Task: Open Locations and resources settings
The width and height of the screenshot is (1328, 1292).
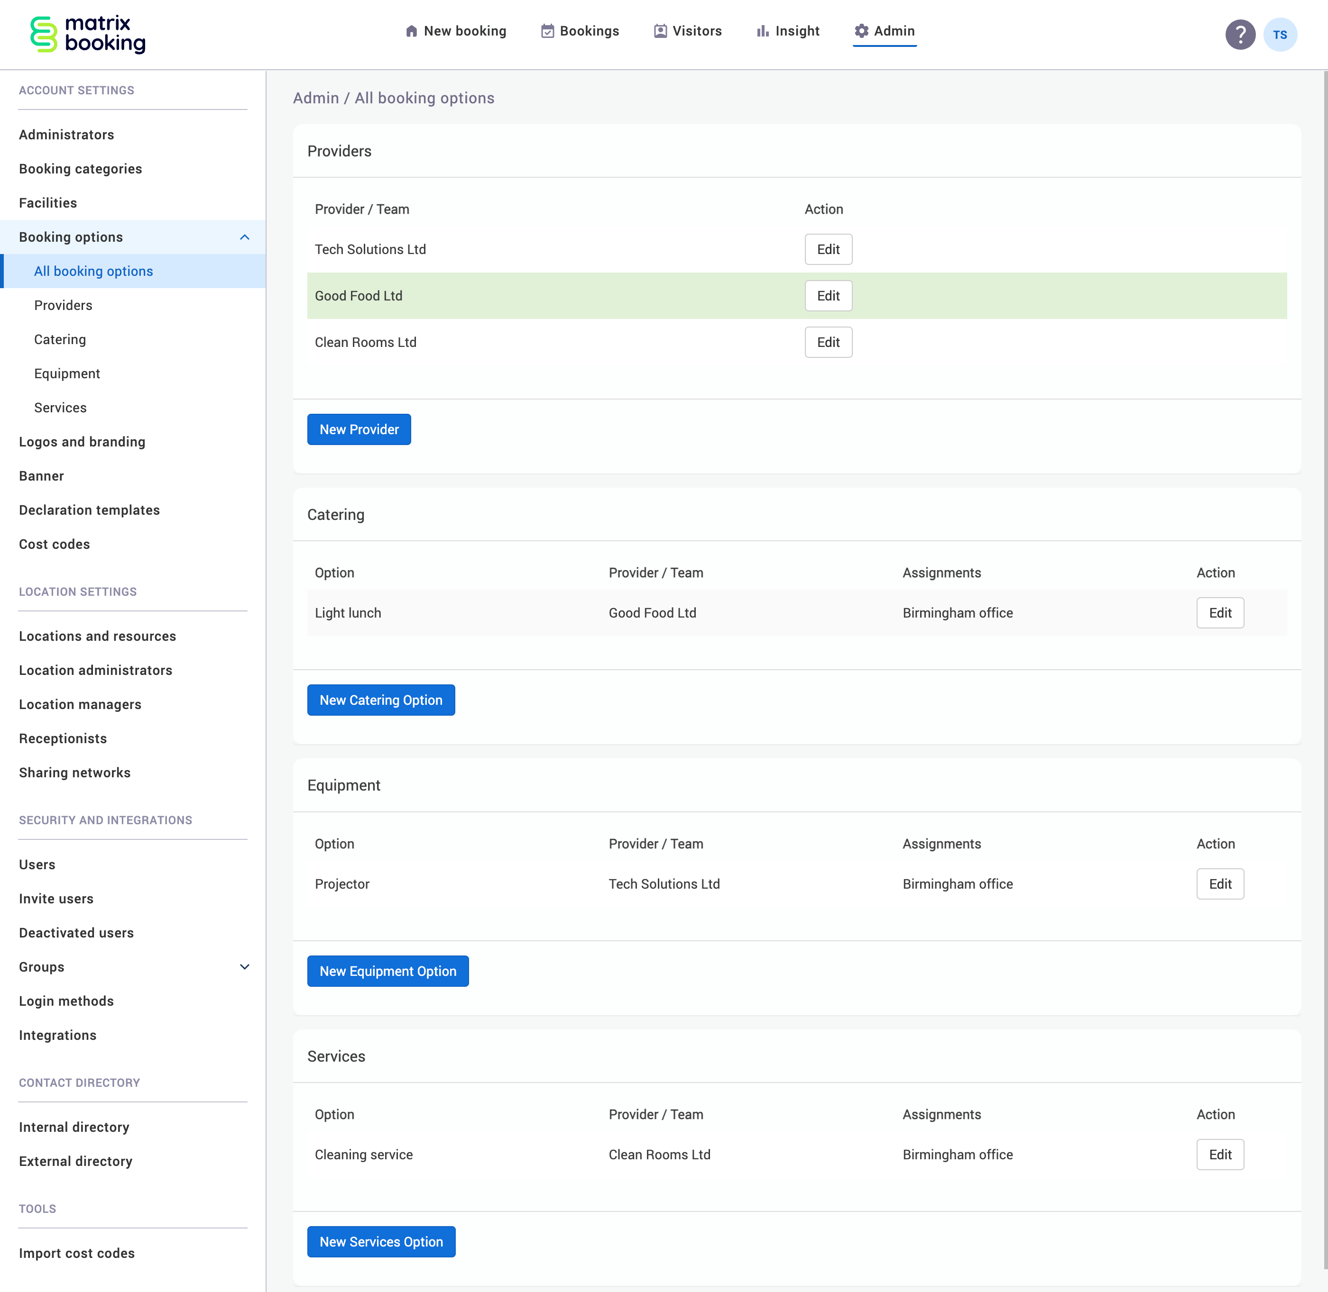Action: (x=97, y=636)
